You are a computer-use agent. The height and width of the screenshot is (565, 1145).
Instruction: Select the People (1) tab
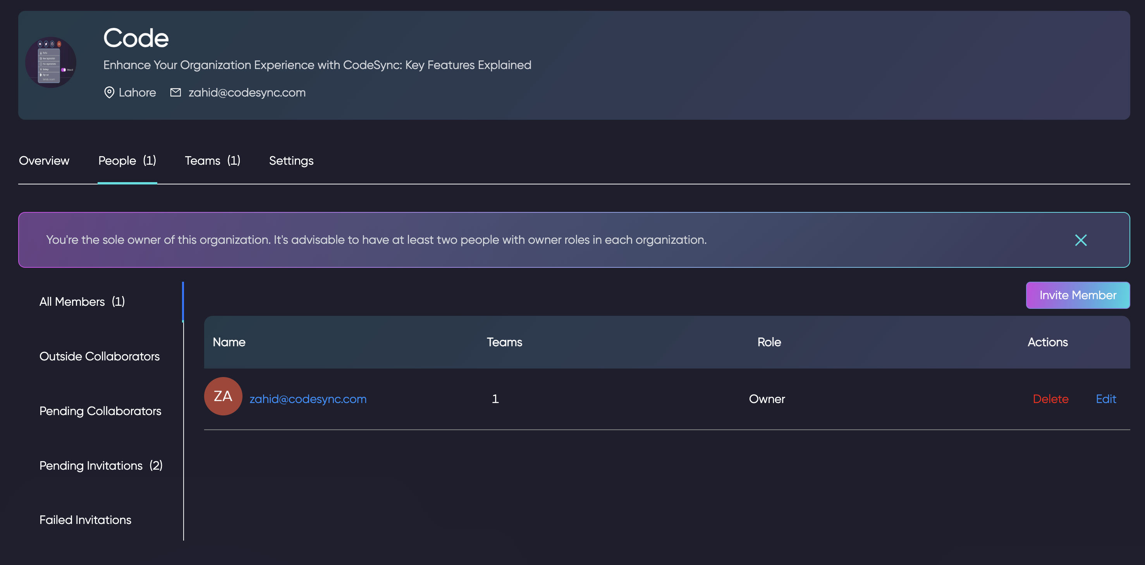pyautogui.click(x=127, y=160)
